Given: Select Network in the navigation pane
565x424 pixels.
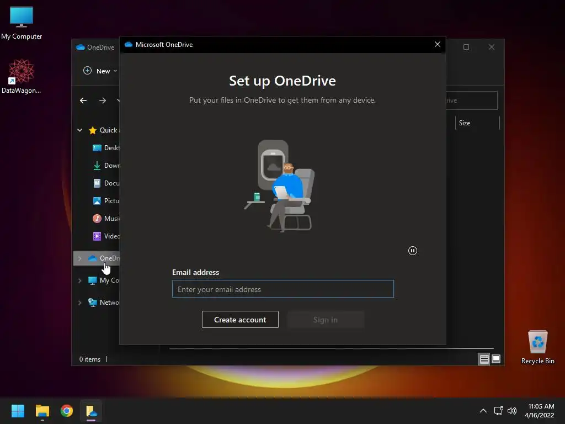Looking at the screenshot, I should tap(104, 303).
